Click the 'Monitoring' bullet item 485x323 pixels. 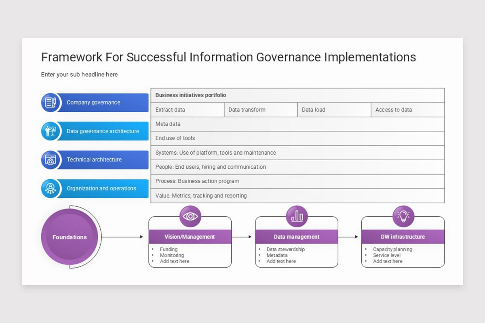(172, 255)
